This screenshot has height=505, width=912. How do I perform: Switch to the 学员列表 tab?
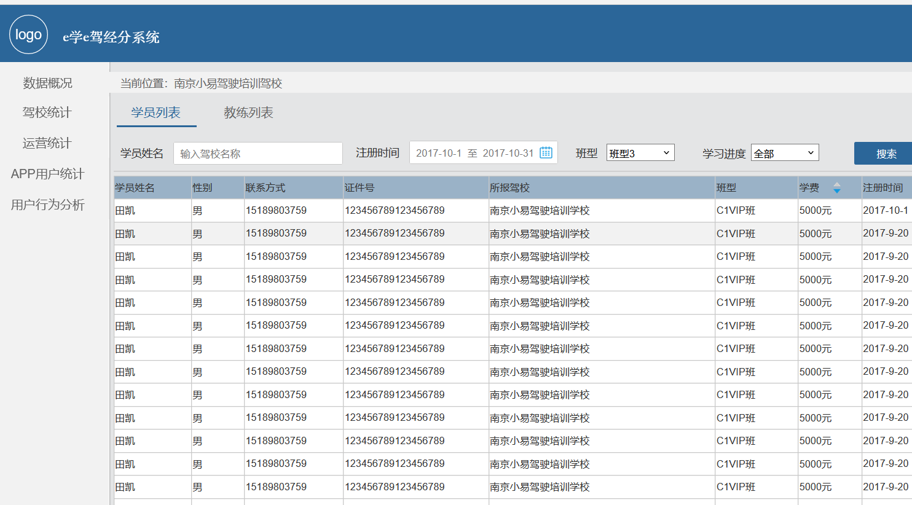pos(156,112)
